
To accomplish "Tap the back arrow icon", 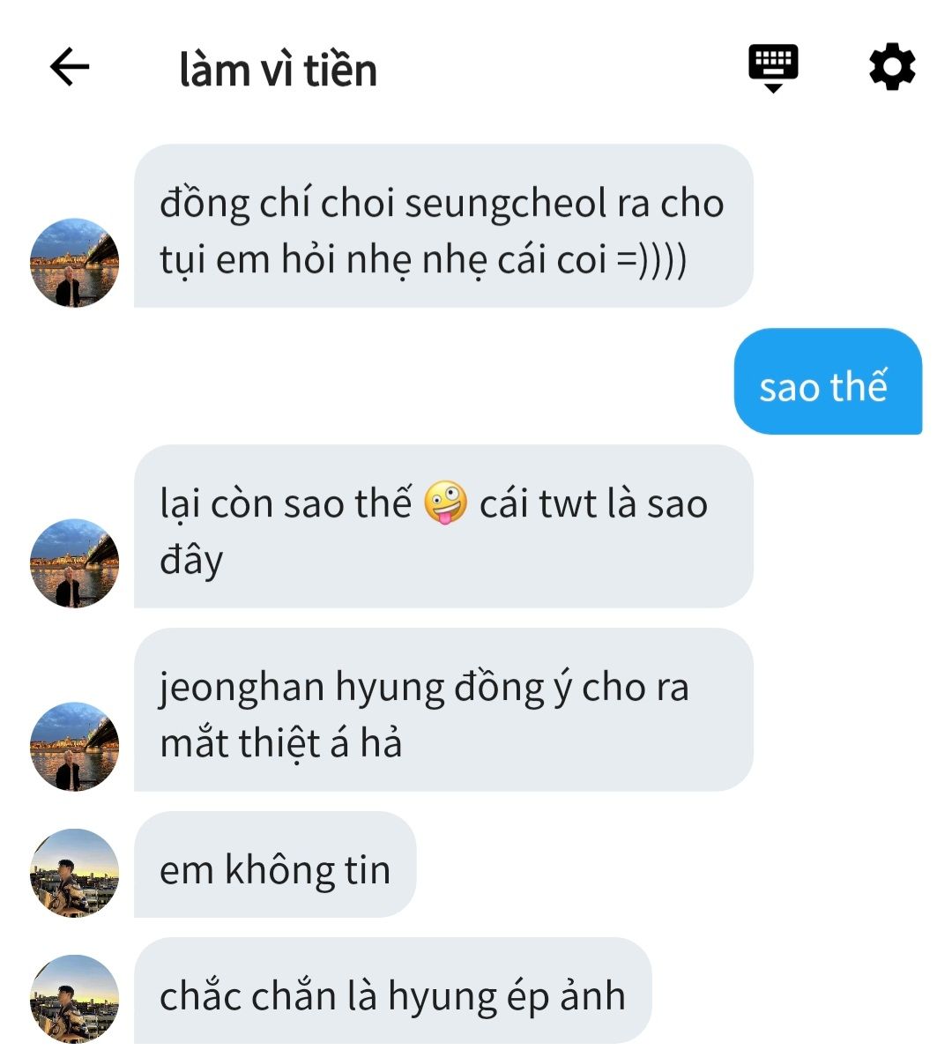I will pyautogui.click(x=70, y=66).
